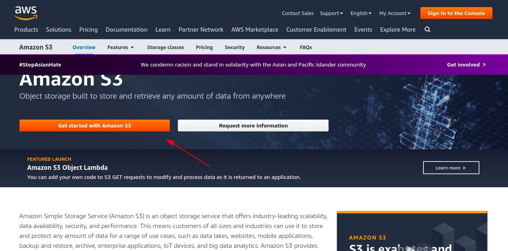508x251 pixels.
Task: Click Sign In to the Console
Action: 456,13
